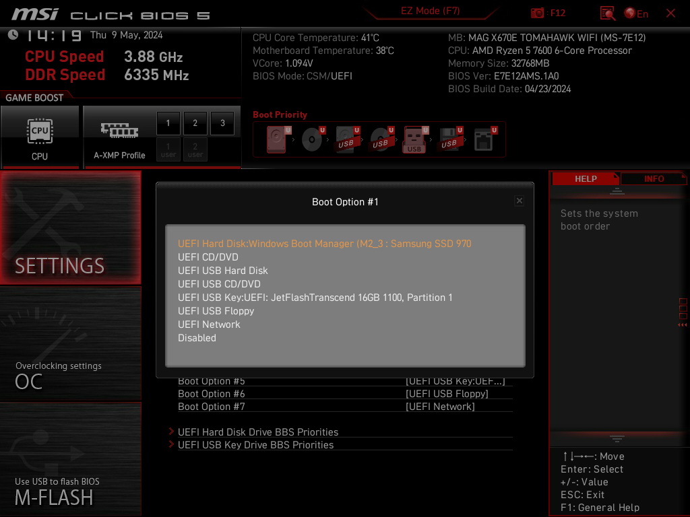Screen dimensions: 690x517
Task: Switch to the HELP tab
Action: (586, 178)
